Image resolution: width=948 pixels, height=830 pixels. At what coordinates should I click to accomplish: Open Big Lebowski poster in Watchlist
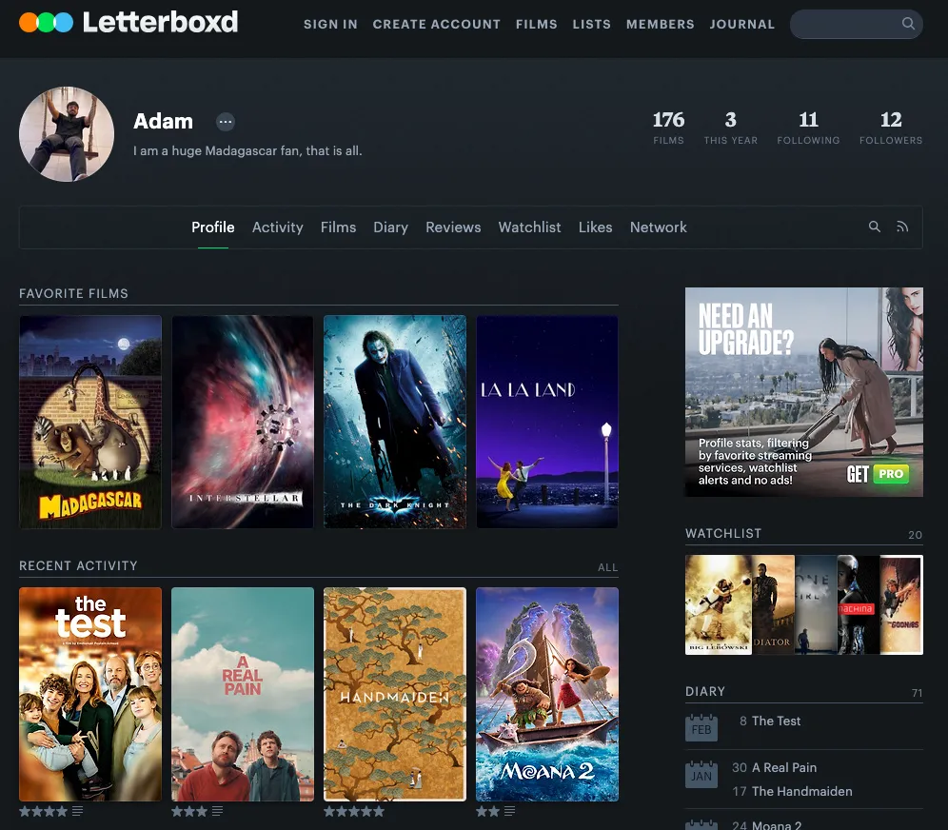pyautogui.click(x=719, y=604)
